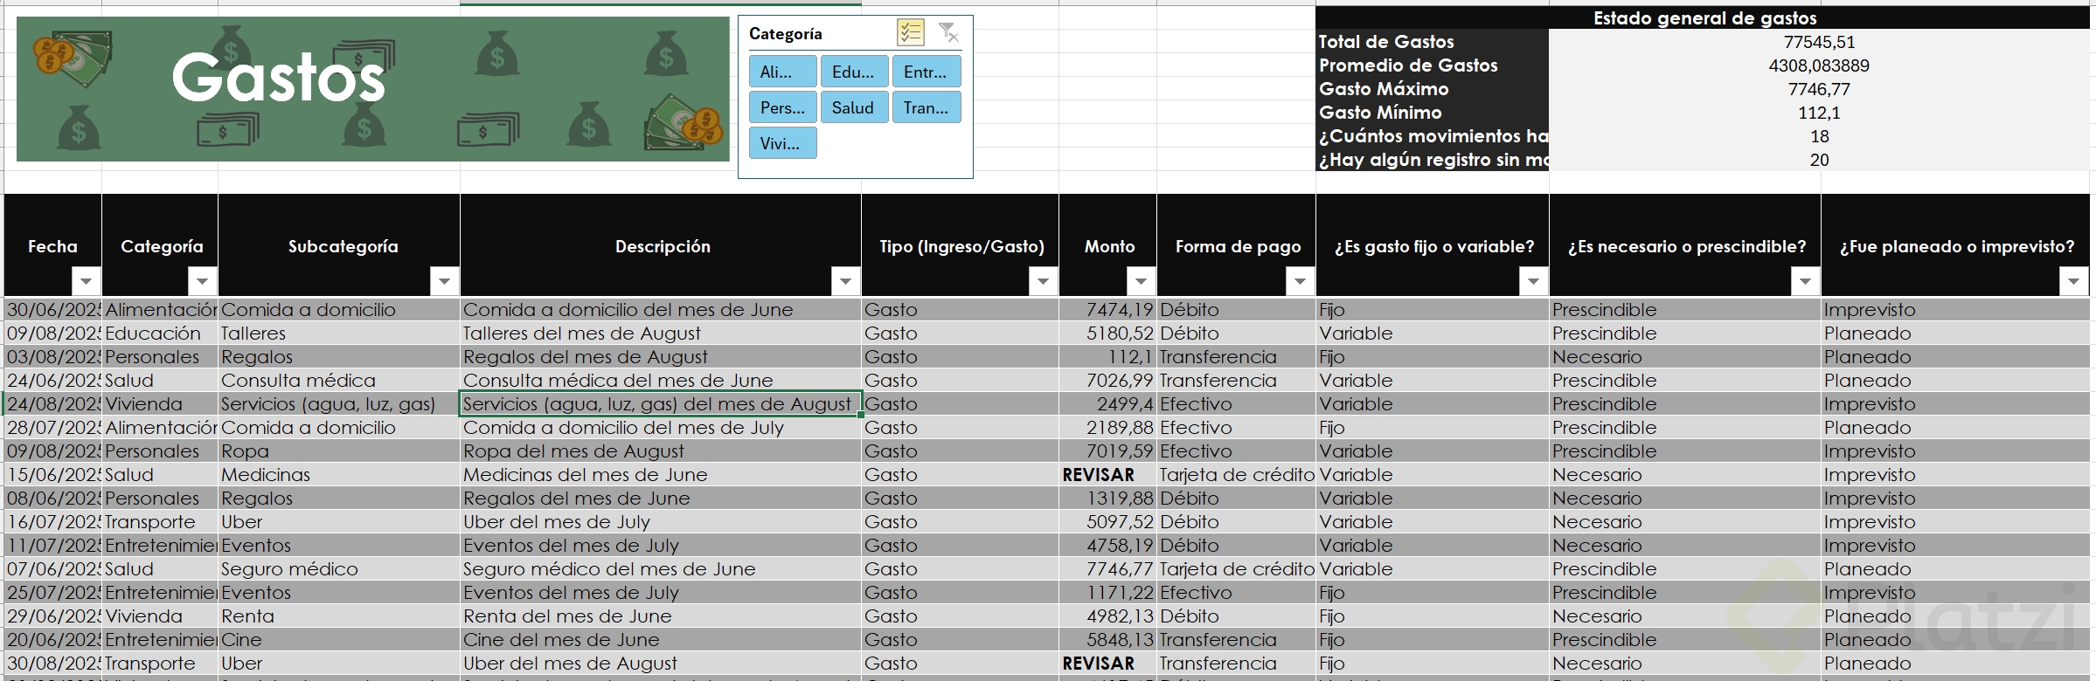Filter slicer by Entr... category
Image resolution: width=2096 pixels, height=681 pixels.
pos(927,72)
